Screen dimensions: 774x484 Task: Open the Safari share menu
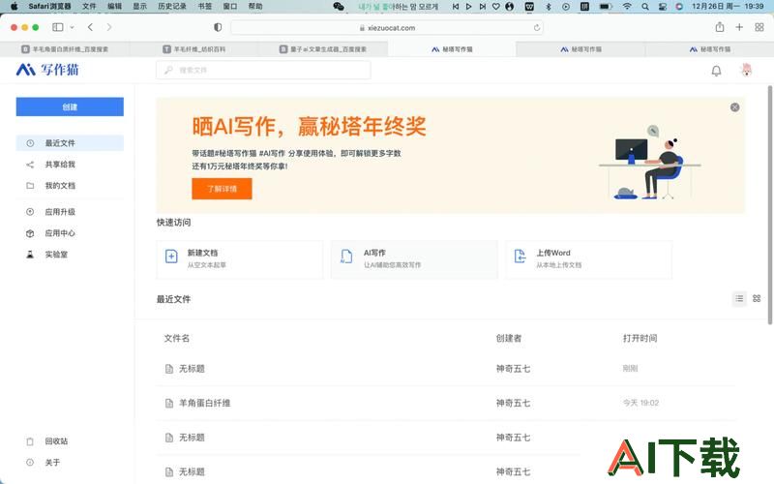tap(720, 27)
